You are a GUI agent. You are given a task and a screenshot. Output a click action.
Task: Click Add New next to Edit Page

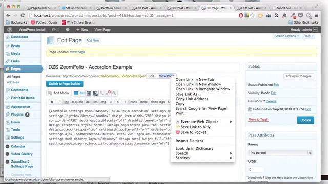(93, 41)
